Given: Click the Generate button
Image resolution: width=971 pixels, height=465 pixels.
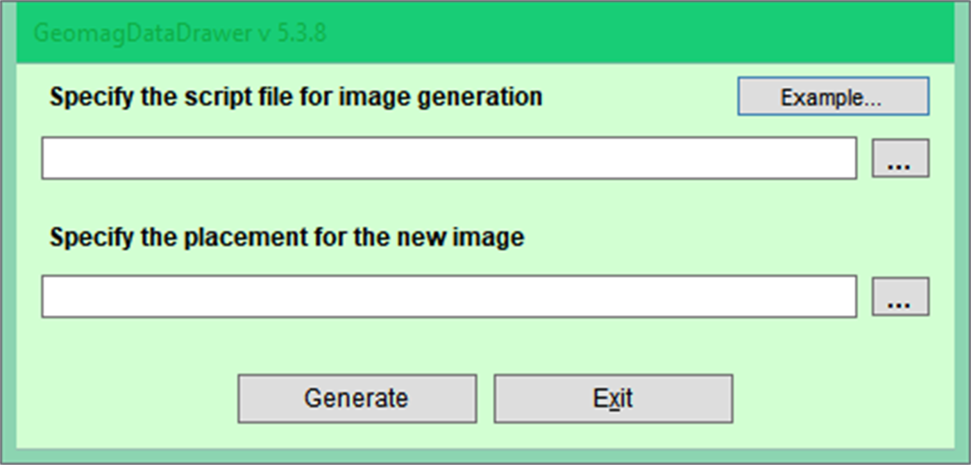Looking at the screenshot, I should [356, 398].
